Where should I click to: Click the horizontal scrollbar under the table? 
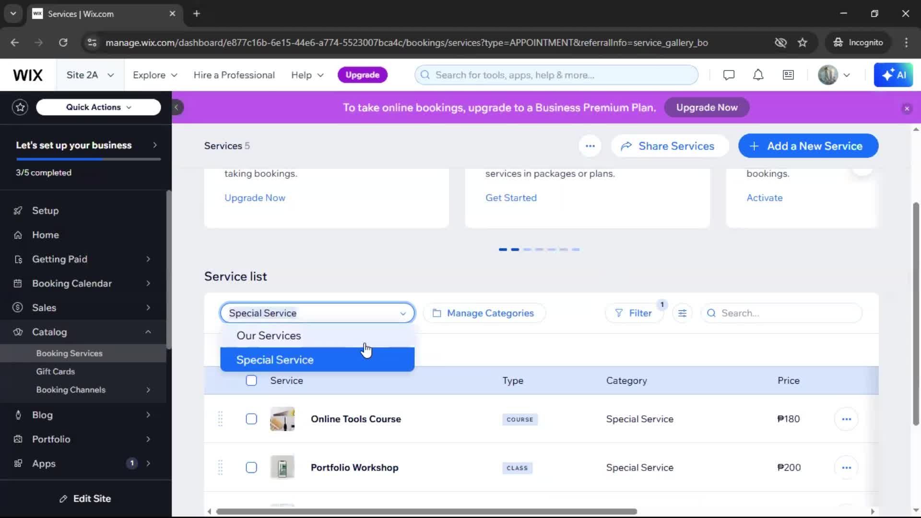426,511
